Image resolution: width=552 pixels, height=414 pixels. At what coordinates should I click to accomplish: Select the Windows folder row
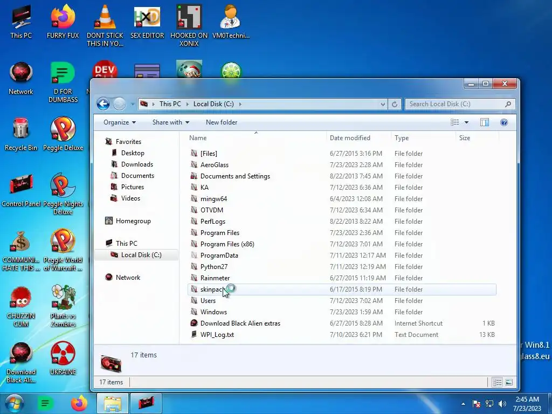pyautogui.click(x=341, y=312)
